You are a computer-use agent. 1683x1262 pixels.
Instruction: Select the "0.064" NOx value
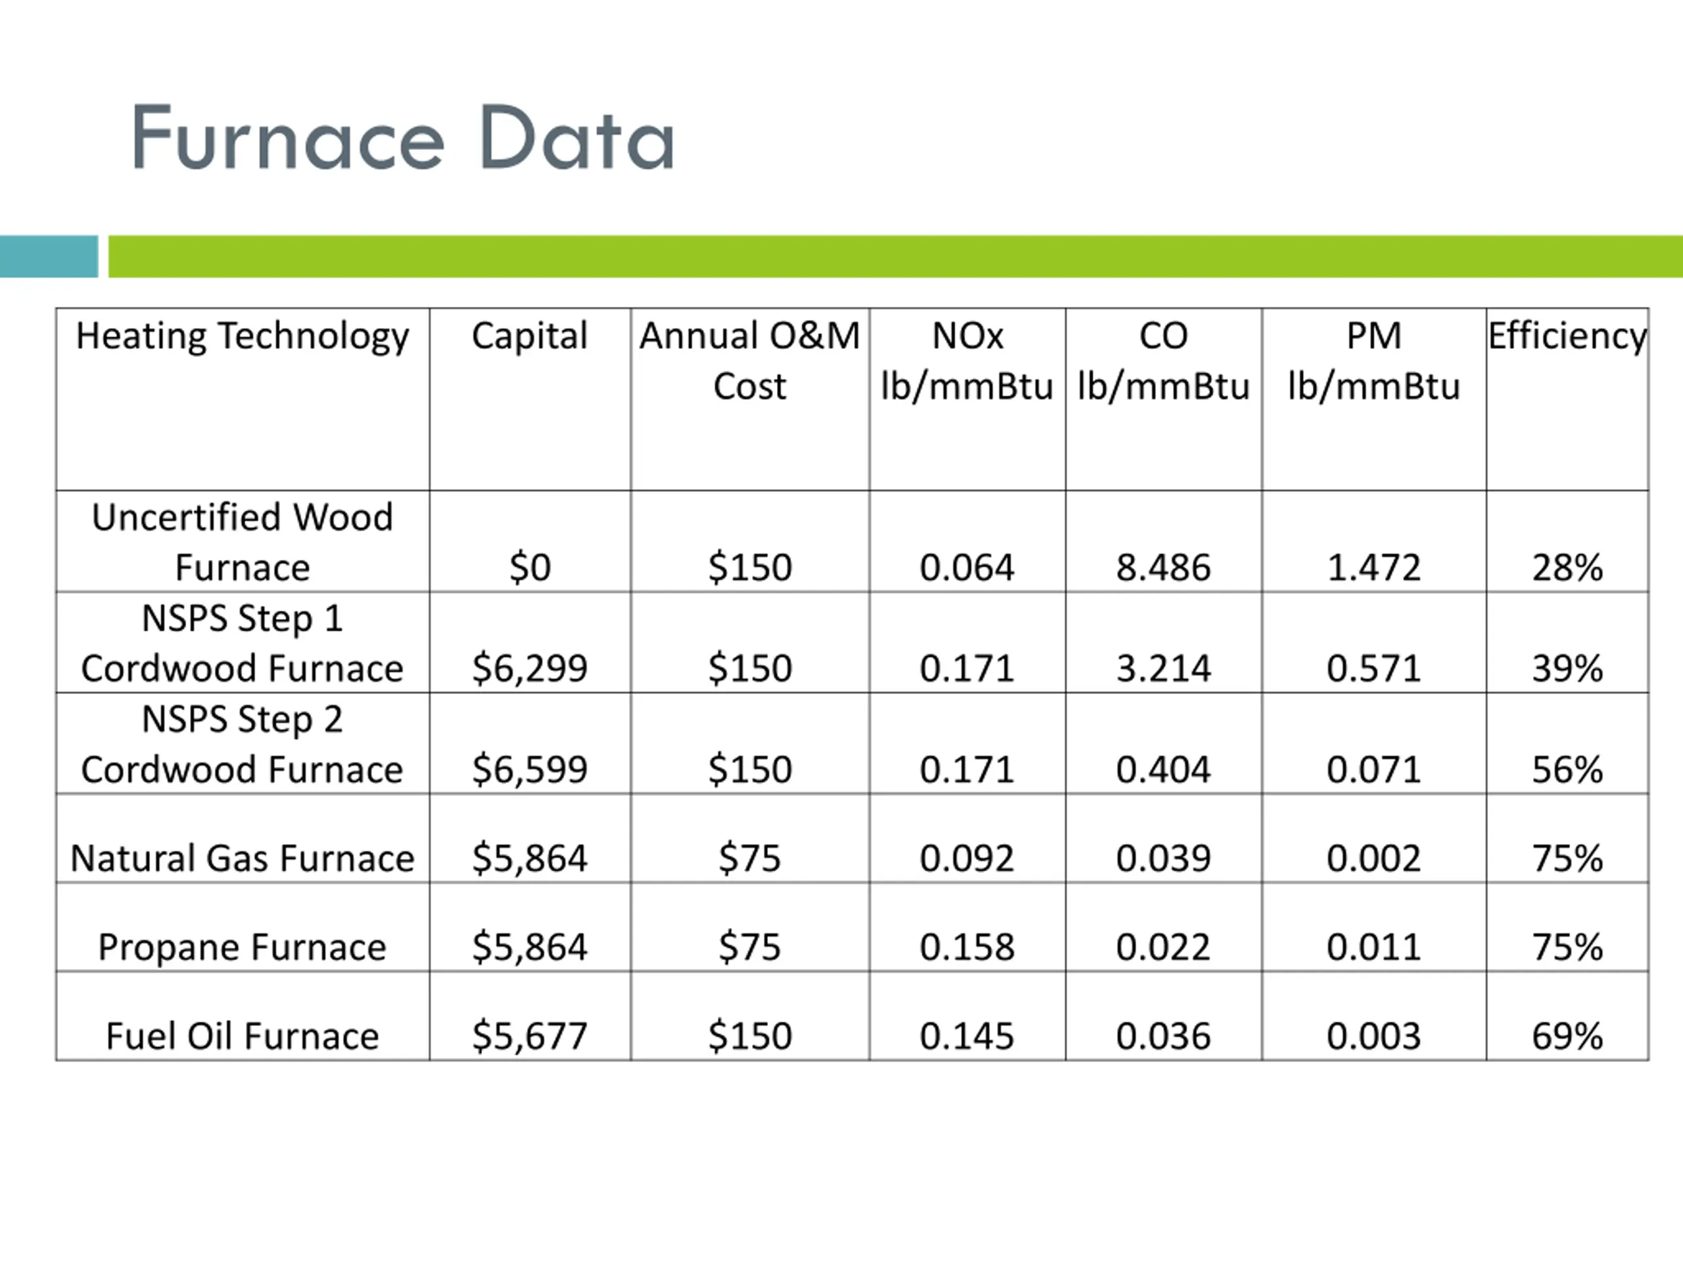(967, 567)
